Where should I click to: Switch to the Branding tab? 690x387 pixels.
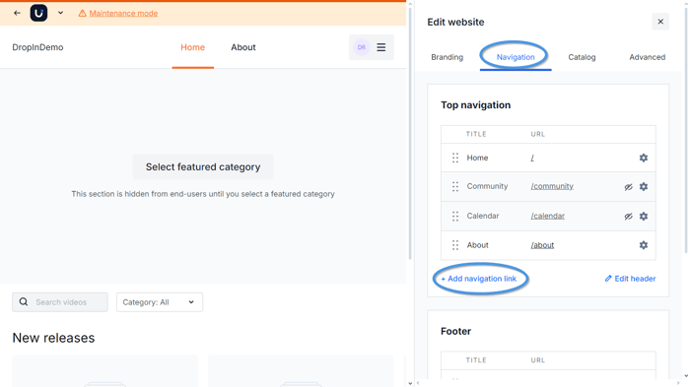448,57
